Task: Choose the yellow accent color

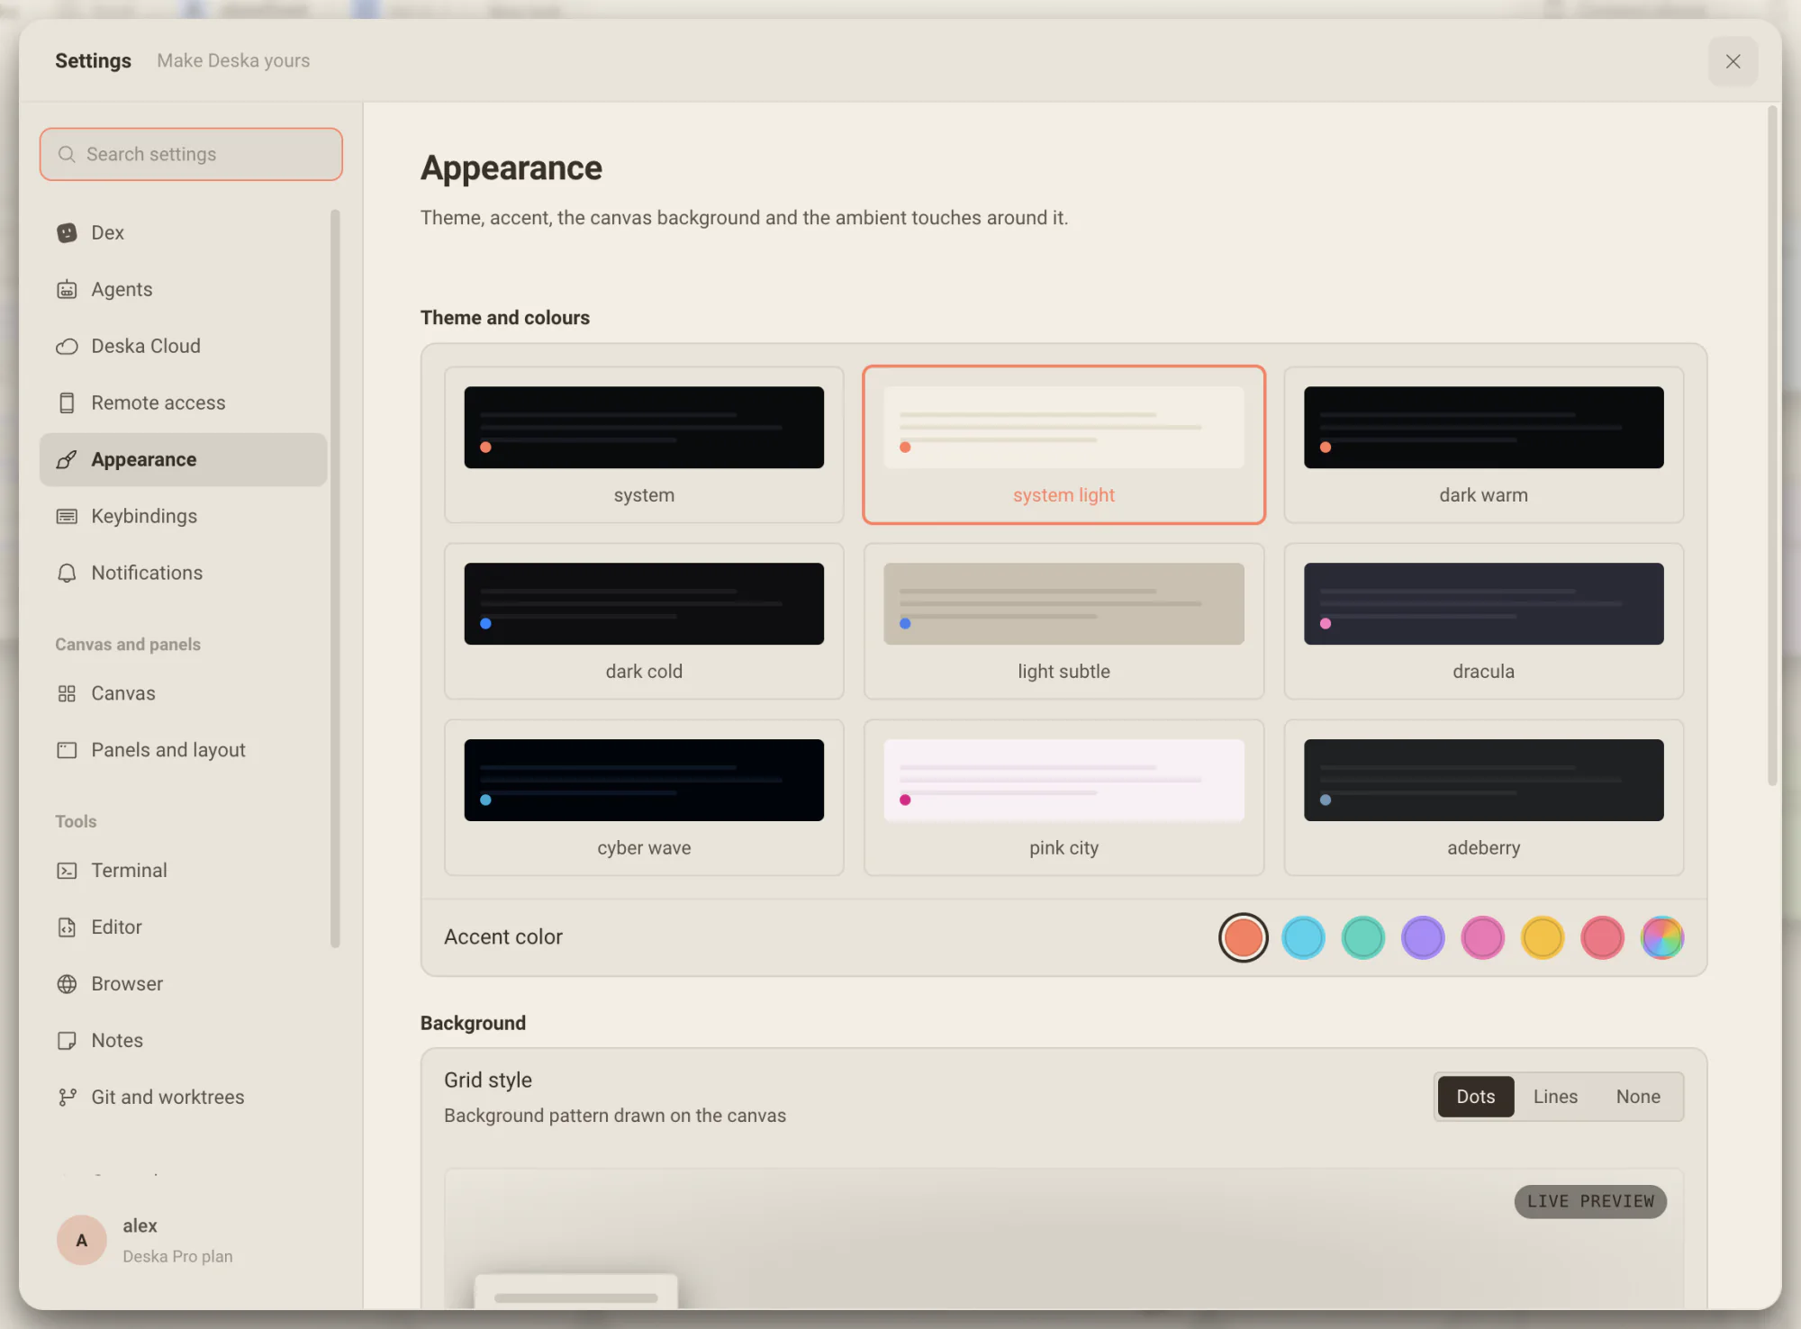Action: tap(1543, 938)
